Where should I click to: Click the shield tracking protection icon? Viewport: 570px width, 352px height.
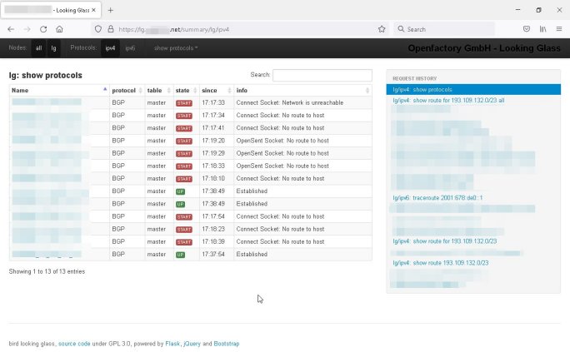pyautogui.click(x=98, y=29)
